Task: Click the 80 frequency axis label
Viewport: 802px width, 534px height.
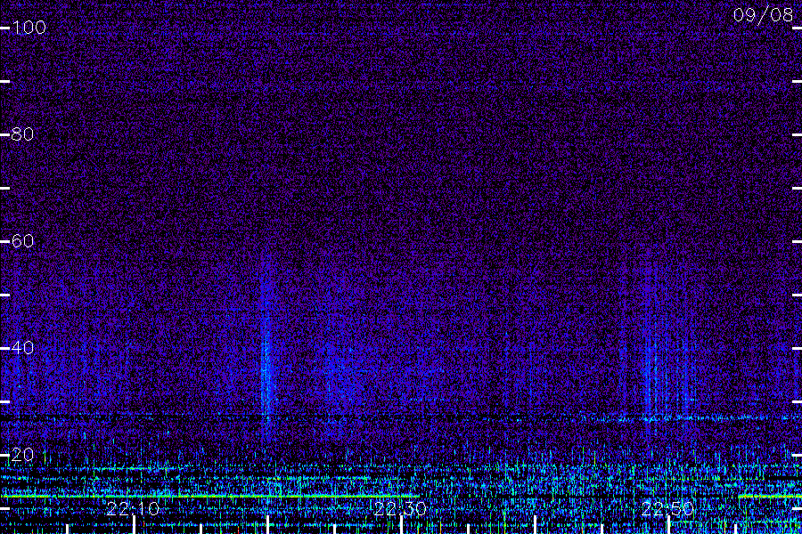Action: tap(22, 133)
